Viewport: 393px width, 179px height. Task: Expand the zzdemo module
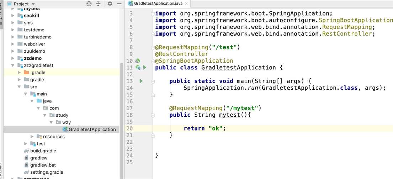[13, 58]
